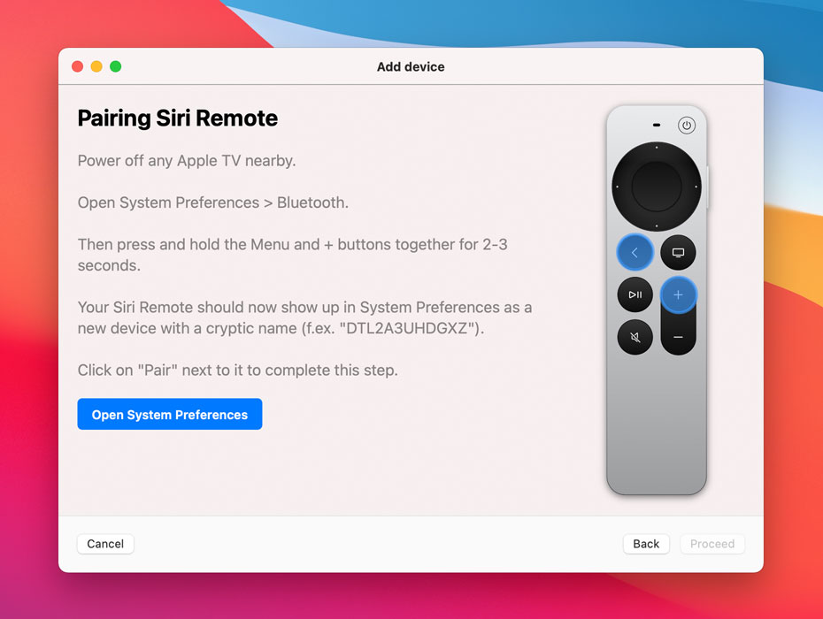Click the 'Add device' window title
The width and height of the screenshot is (823, 619).
coord(411,66)
